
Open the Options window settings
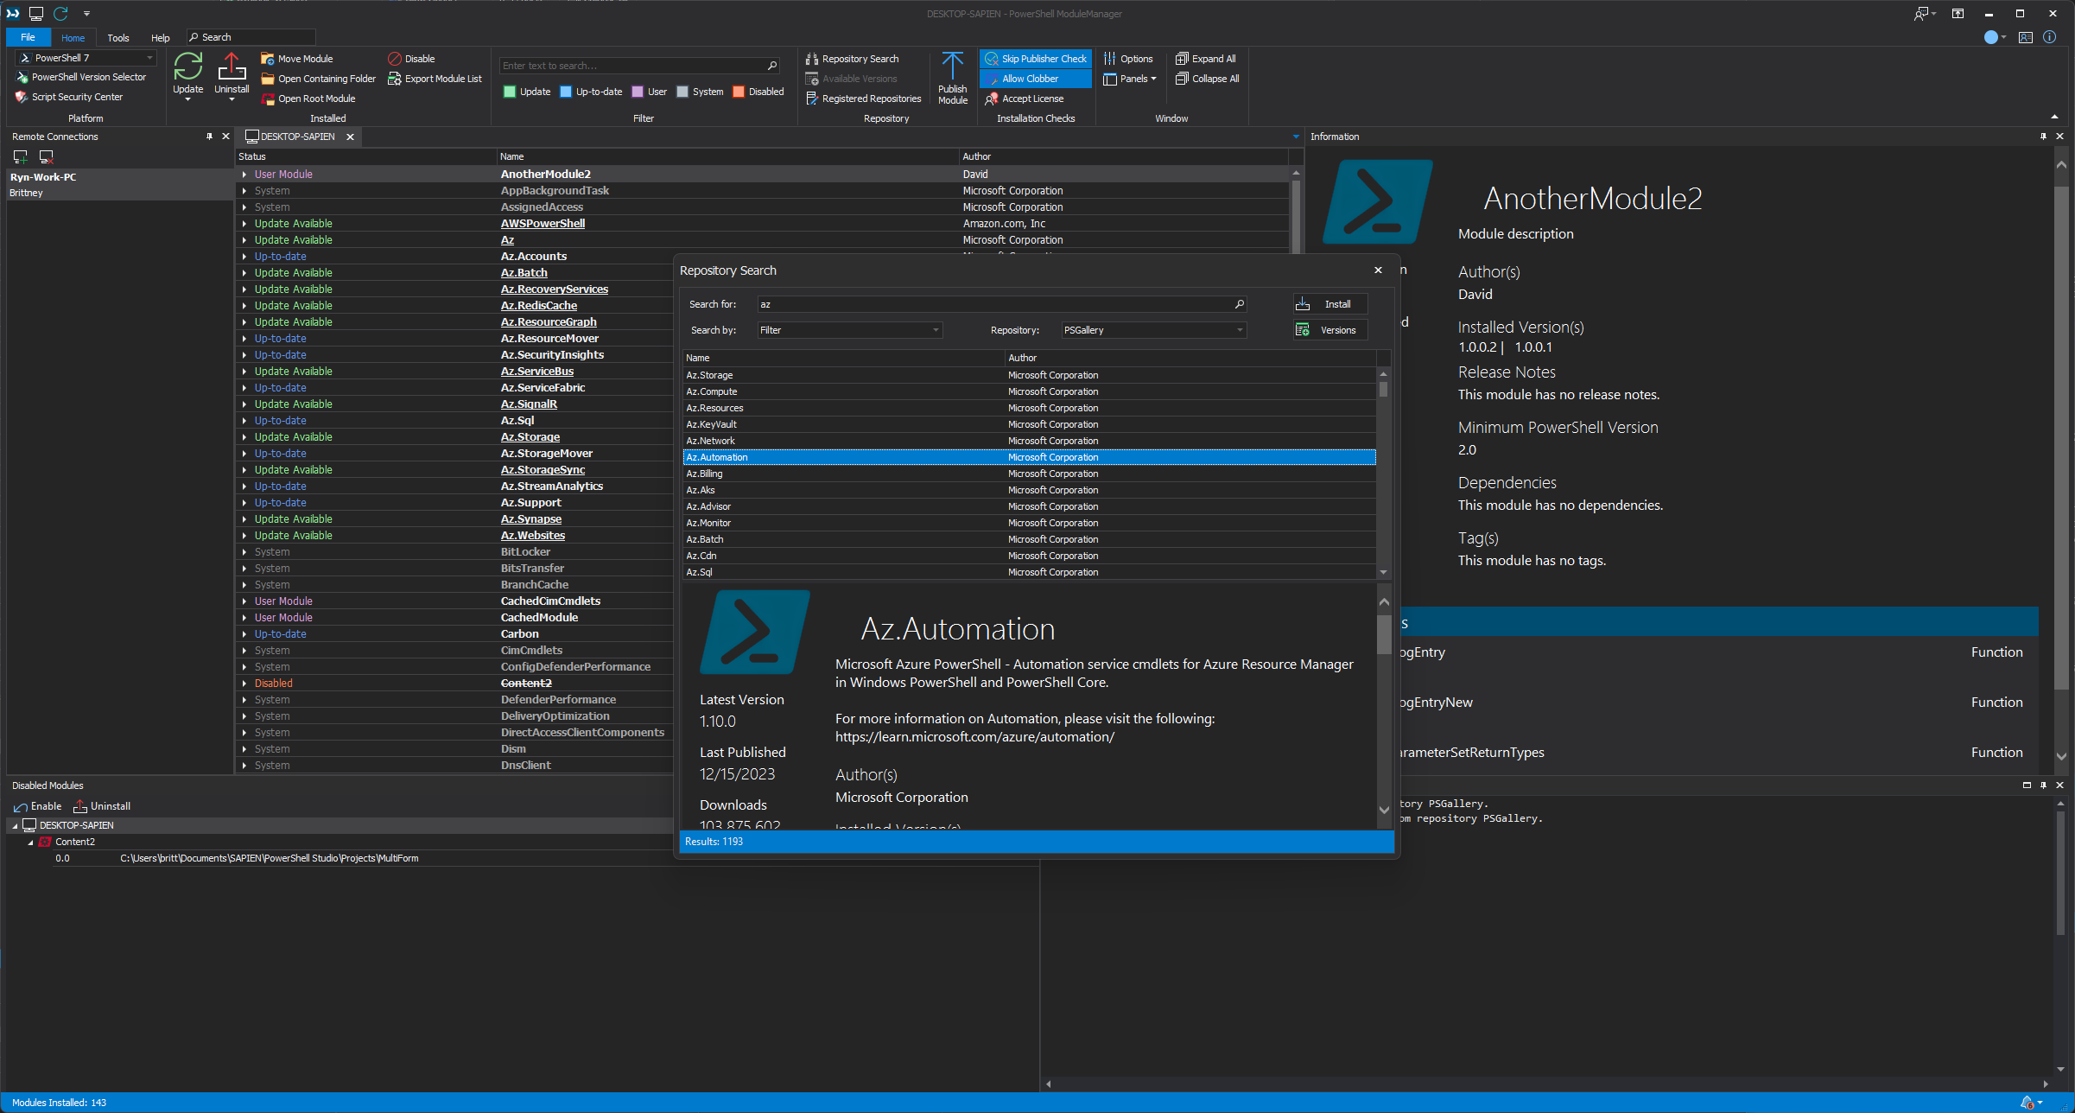[1128, 59]
